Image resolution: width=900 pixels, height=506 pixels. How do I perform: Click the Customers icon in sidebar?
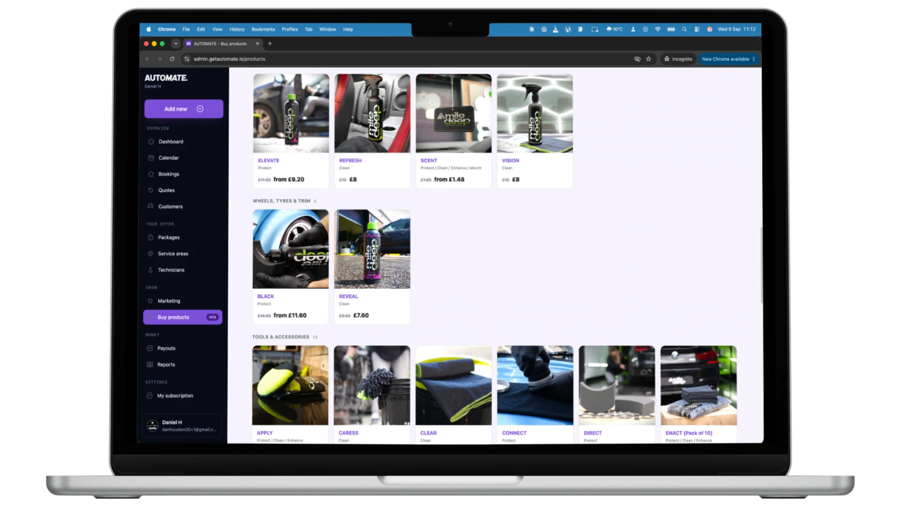click(151, 206)
